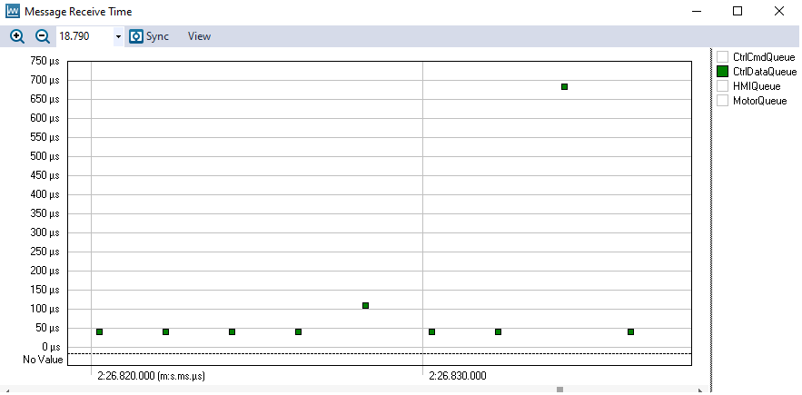Click the No Value axis label
Viewport: 802px width, 395px height.
point(43,360)
